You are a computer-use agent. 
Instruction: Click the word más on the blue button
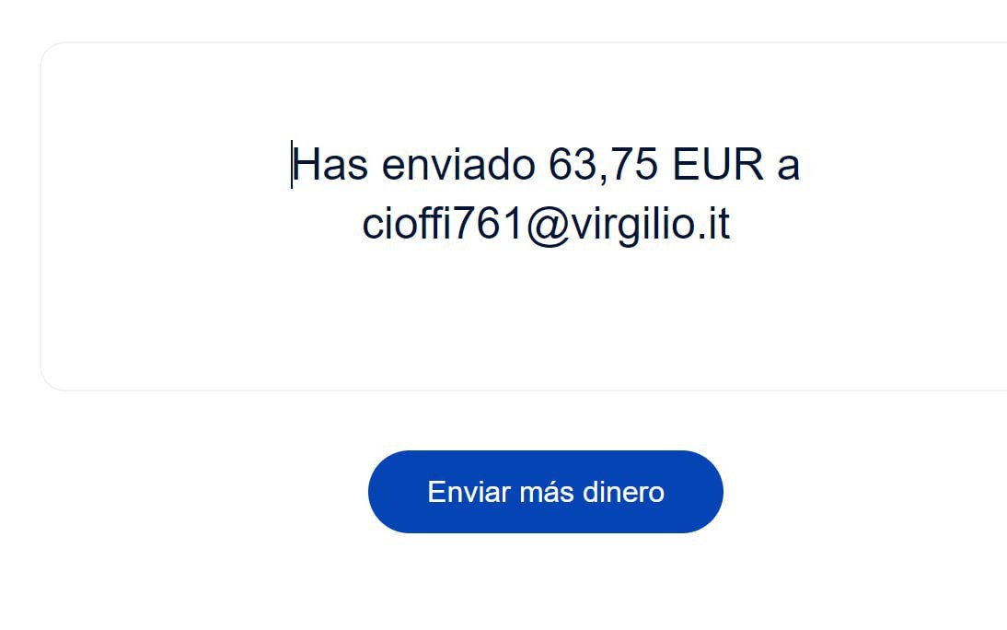coord(546,493)
